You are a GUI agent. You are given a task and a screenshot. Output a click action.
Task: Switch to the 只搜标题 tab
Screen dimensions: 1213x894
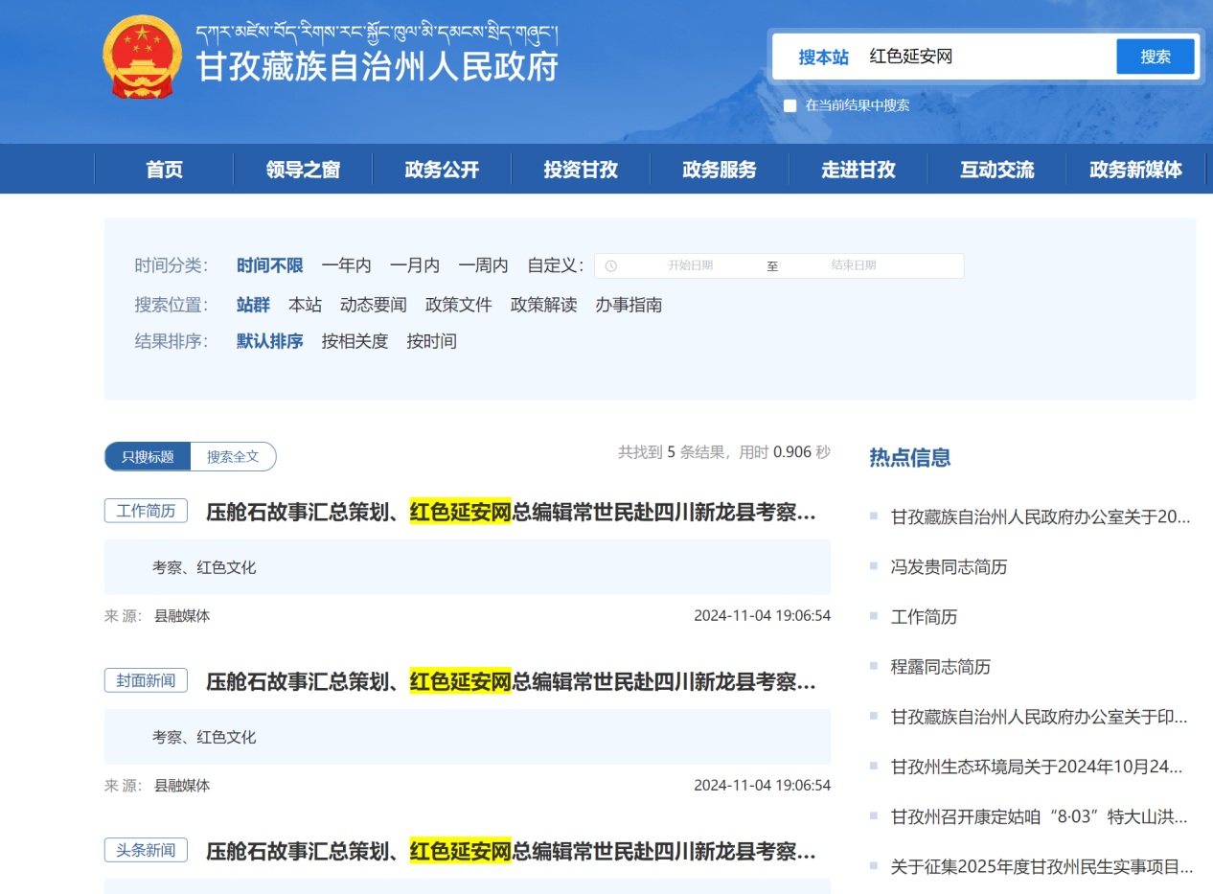[148, 457]
